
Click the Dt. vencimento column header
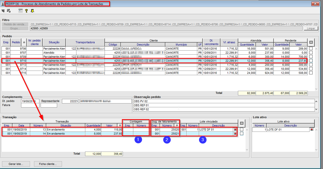(x=211, y=43)
